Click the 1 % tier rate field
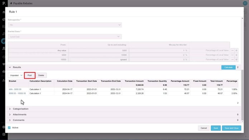Image resolution: width=249 pixels, height=140 pixels. (x=159, y=50)
